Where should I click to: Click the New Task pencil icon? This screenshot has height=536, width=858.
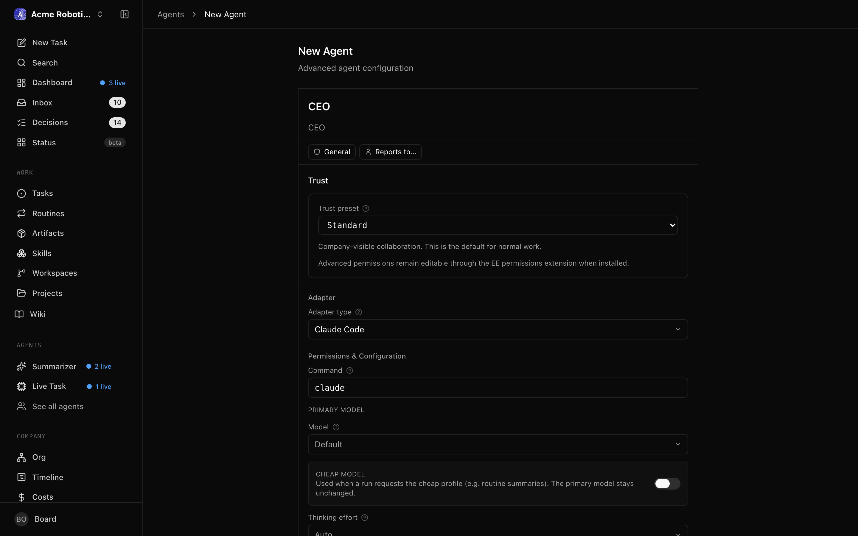pyautogui.click(x=21, y=43)
